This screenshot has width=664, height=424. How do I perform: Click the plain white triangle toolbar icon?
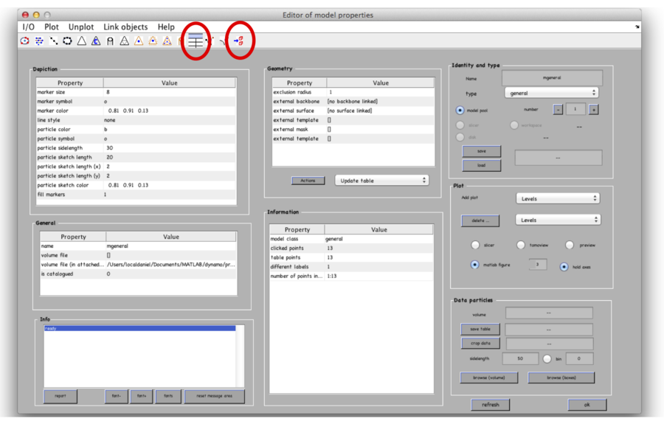point(82,41)
